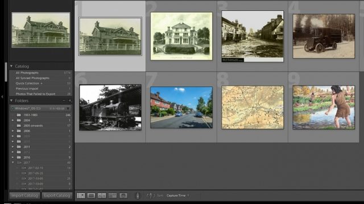Select the prehistoric river painting thumbnail
The height and width of the screenshot is (204, 364).
click(324, 107)
